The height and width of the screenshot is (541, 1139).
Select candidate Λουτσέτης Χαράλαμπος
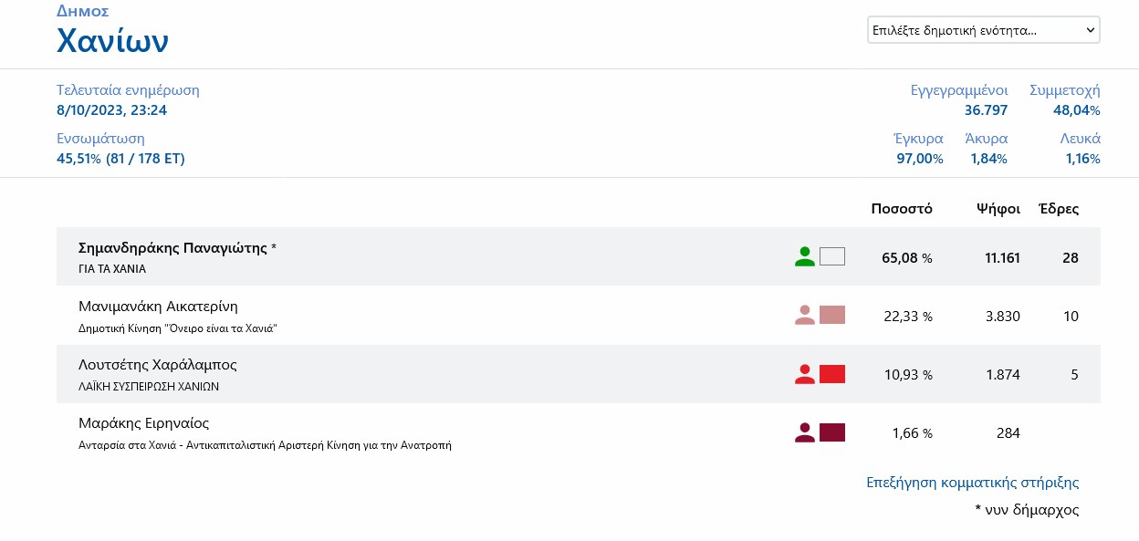[158, 365]
